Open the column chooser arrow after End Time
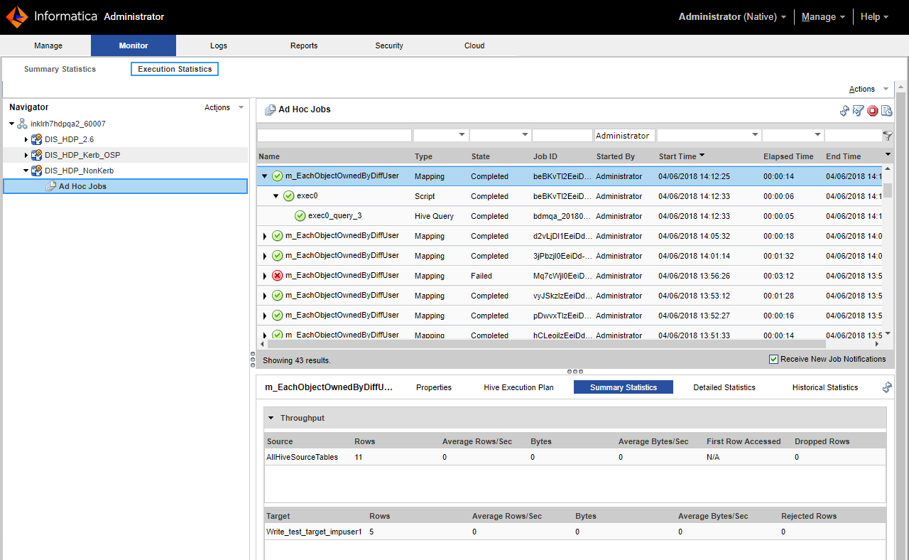Screen dimensions: 909x560 (x=888, y=155)
